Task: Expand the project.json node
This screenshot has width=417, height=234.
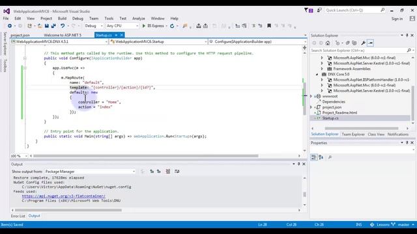Action: point(311,107)
